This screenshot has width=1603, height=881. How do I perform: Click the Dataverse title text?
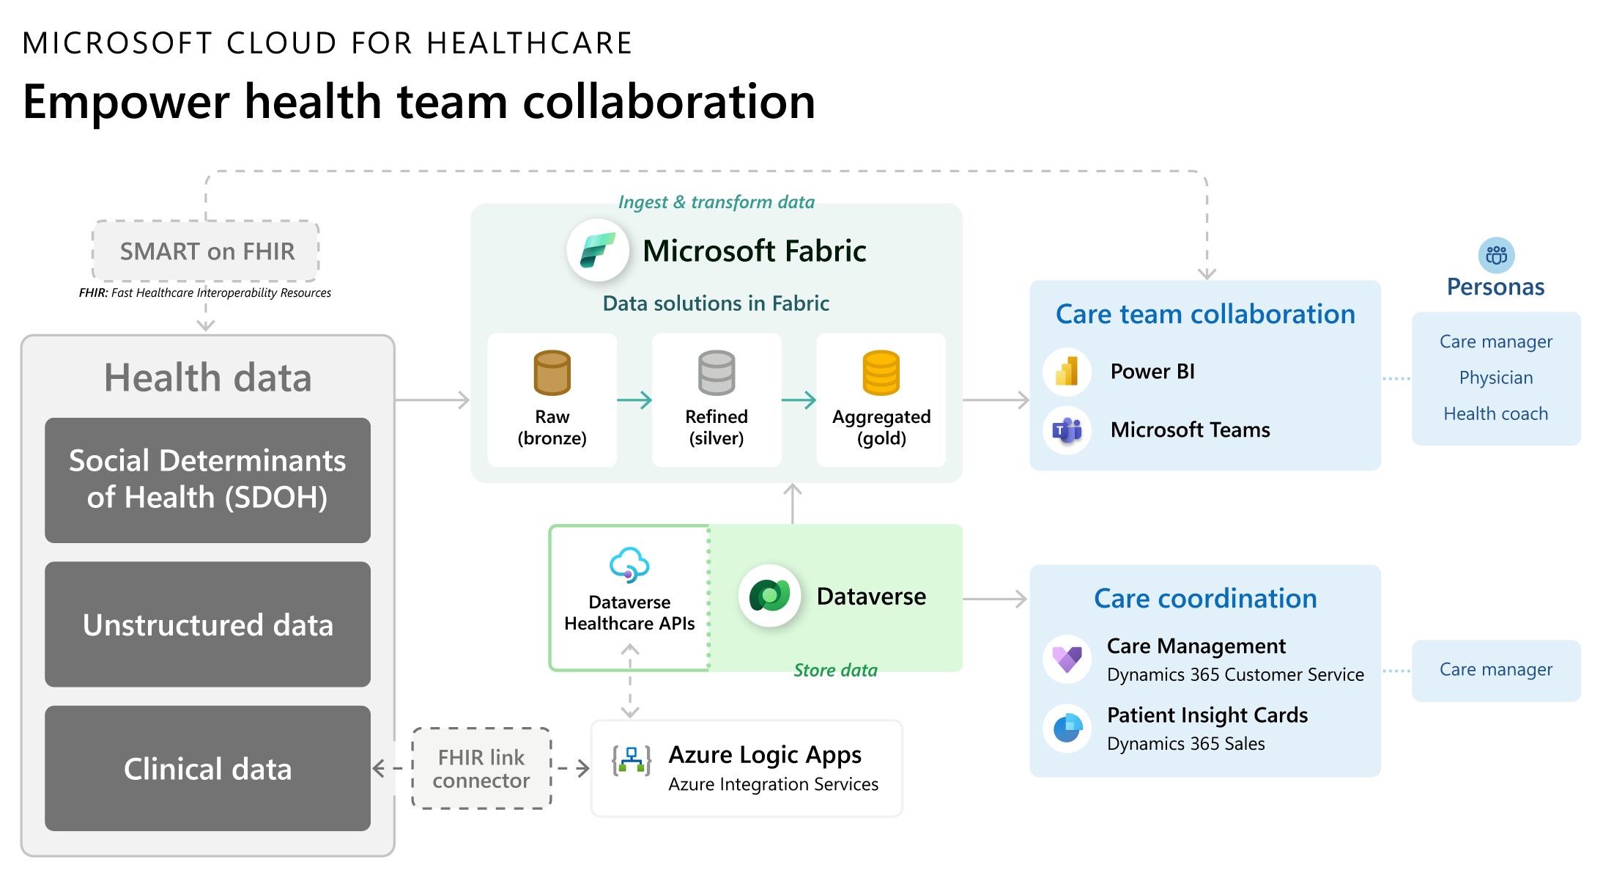click(871, 596)
